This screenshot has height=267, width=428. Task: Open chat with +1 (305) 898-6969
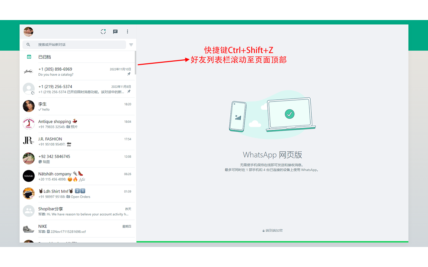click(78, 71)
